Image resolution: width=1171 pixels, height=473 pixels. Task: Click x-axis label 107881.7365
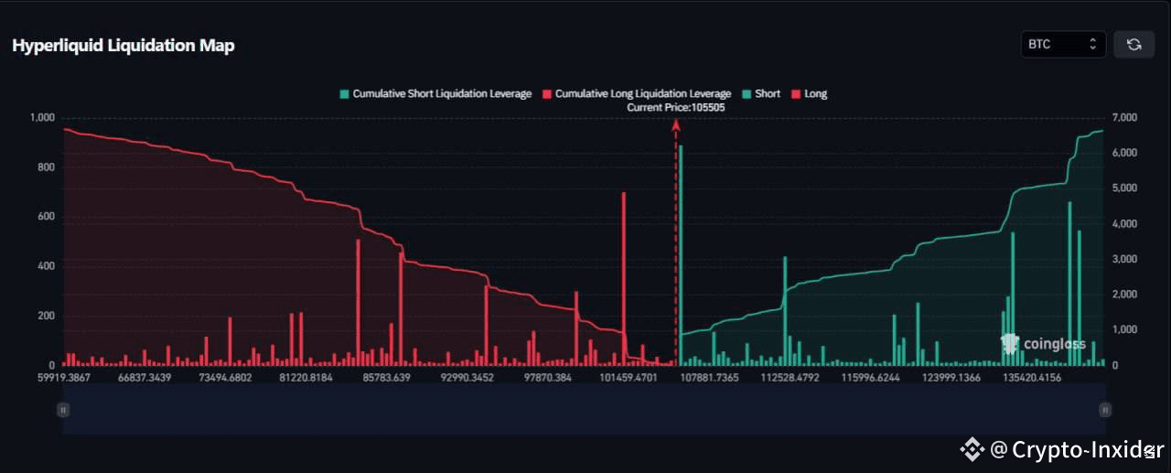(x=710, y=377)
